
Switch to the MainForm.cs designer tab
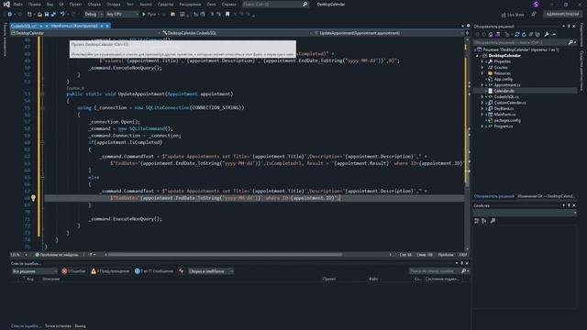73,26
